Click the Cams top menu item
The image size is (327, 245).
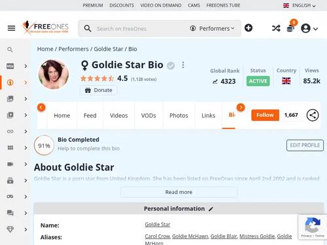tap(194, 5)
